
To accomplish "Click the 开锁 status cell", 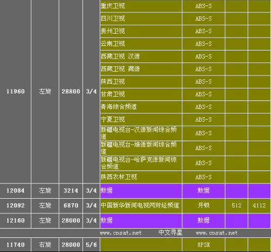I will [204, 206].
